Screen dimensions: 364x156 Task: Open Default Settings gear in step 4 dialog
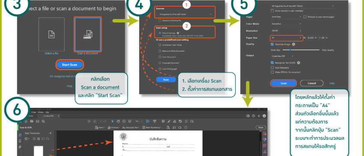click(178, 33)
